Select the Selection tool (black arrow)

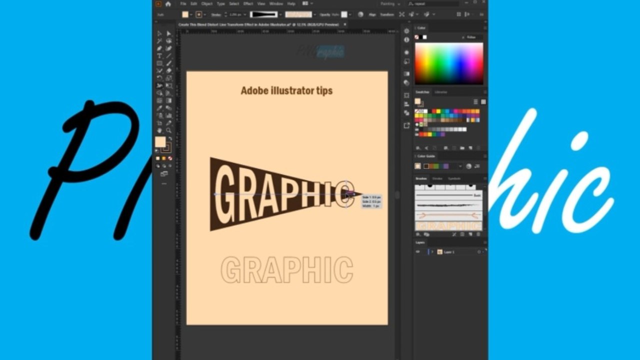pyautogui.click(x=159, y=33)
